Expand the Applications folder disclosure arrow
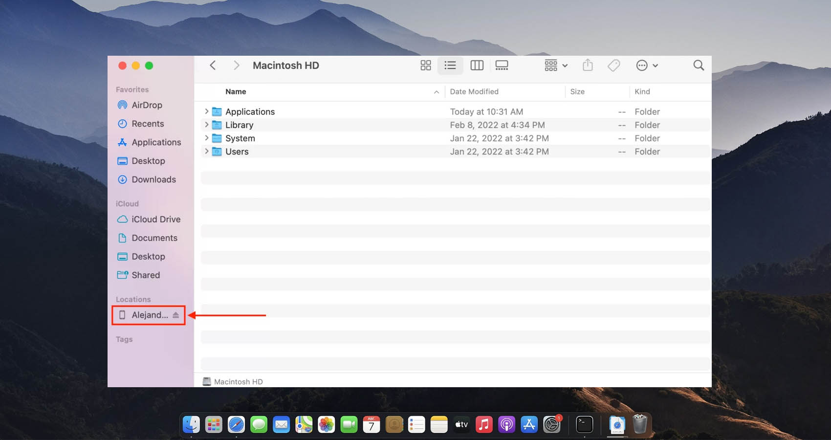 (207, 111)
